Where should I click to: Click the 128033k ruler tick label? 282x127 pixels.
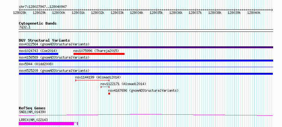tap(117, 13)
